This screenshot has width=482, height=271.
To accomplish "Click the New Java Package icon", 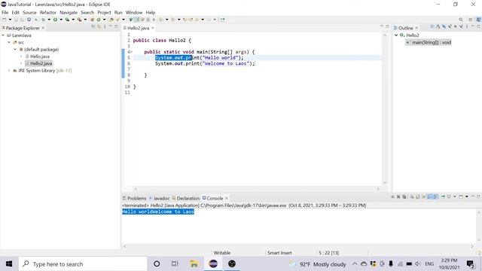I will [x=92, y=20].
